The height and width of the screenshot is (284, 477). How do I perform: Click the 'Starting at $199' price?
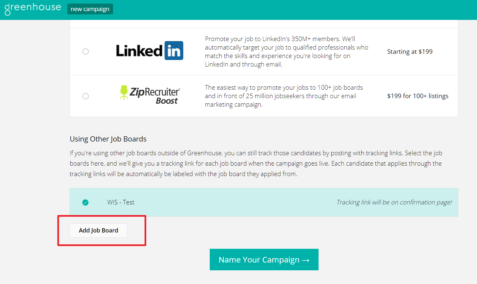click(x=410, y=52)
